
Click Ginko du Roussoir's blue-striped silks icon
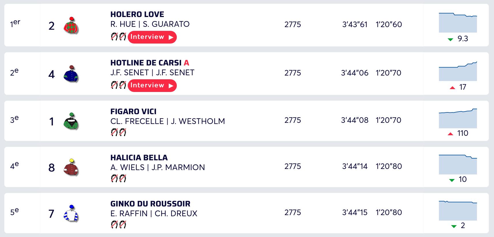coord(71,213)
